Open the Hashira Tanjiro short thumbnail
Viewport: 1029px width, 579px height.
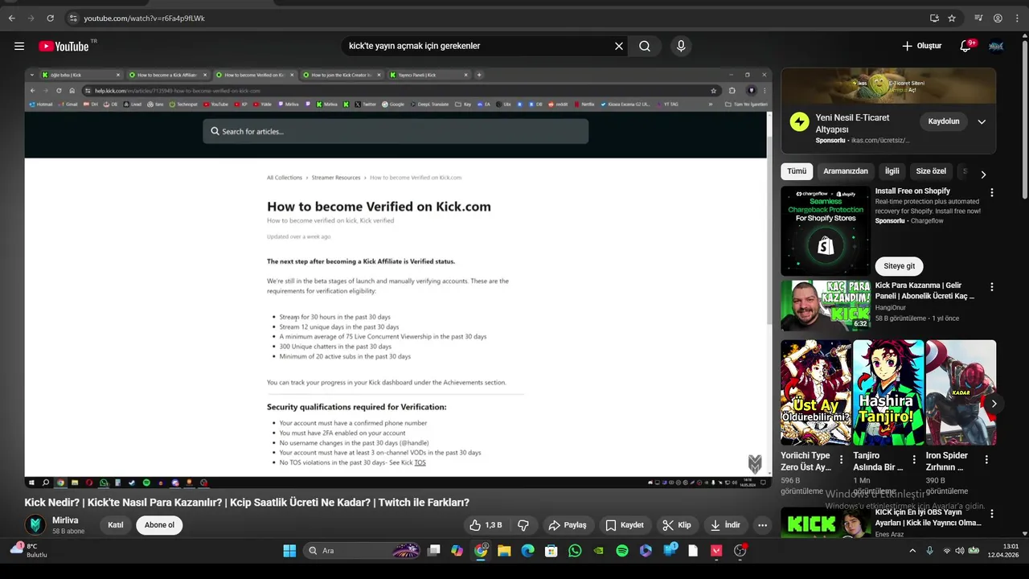(888, 392)
